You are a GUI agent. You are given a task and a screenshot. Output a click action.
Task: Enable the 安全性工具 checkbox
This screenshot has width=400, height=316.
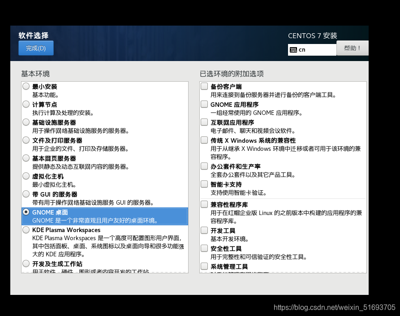click(x=204, y=248)
